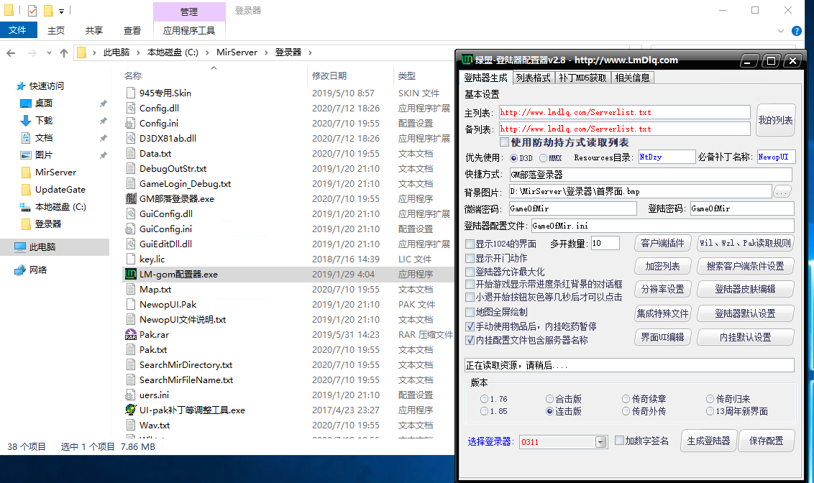Expand breadcrumb chevron after 登录器
Viewport: 814px width, 483px height.
[310, 52]
